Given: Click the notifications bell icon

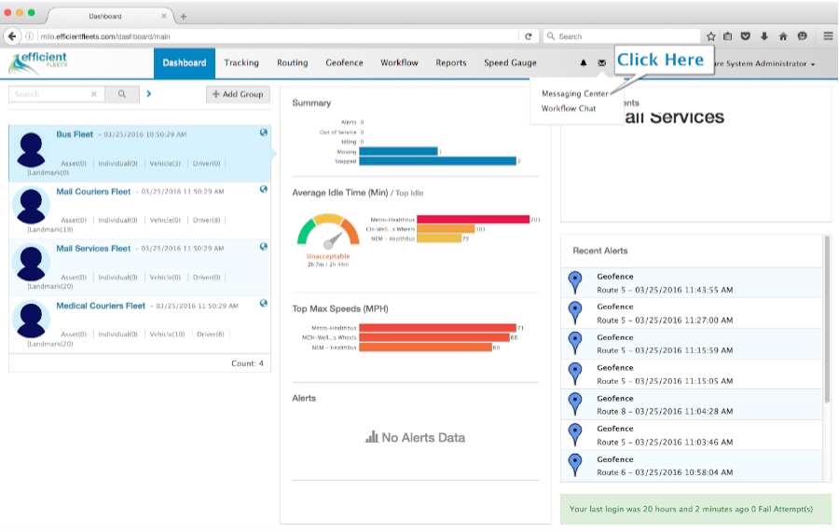Looking at the screenshot, I should pyautogui.click(x=584, y=63).
